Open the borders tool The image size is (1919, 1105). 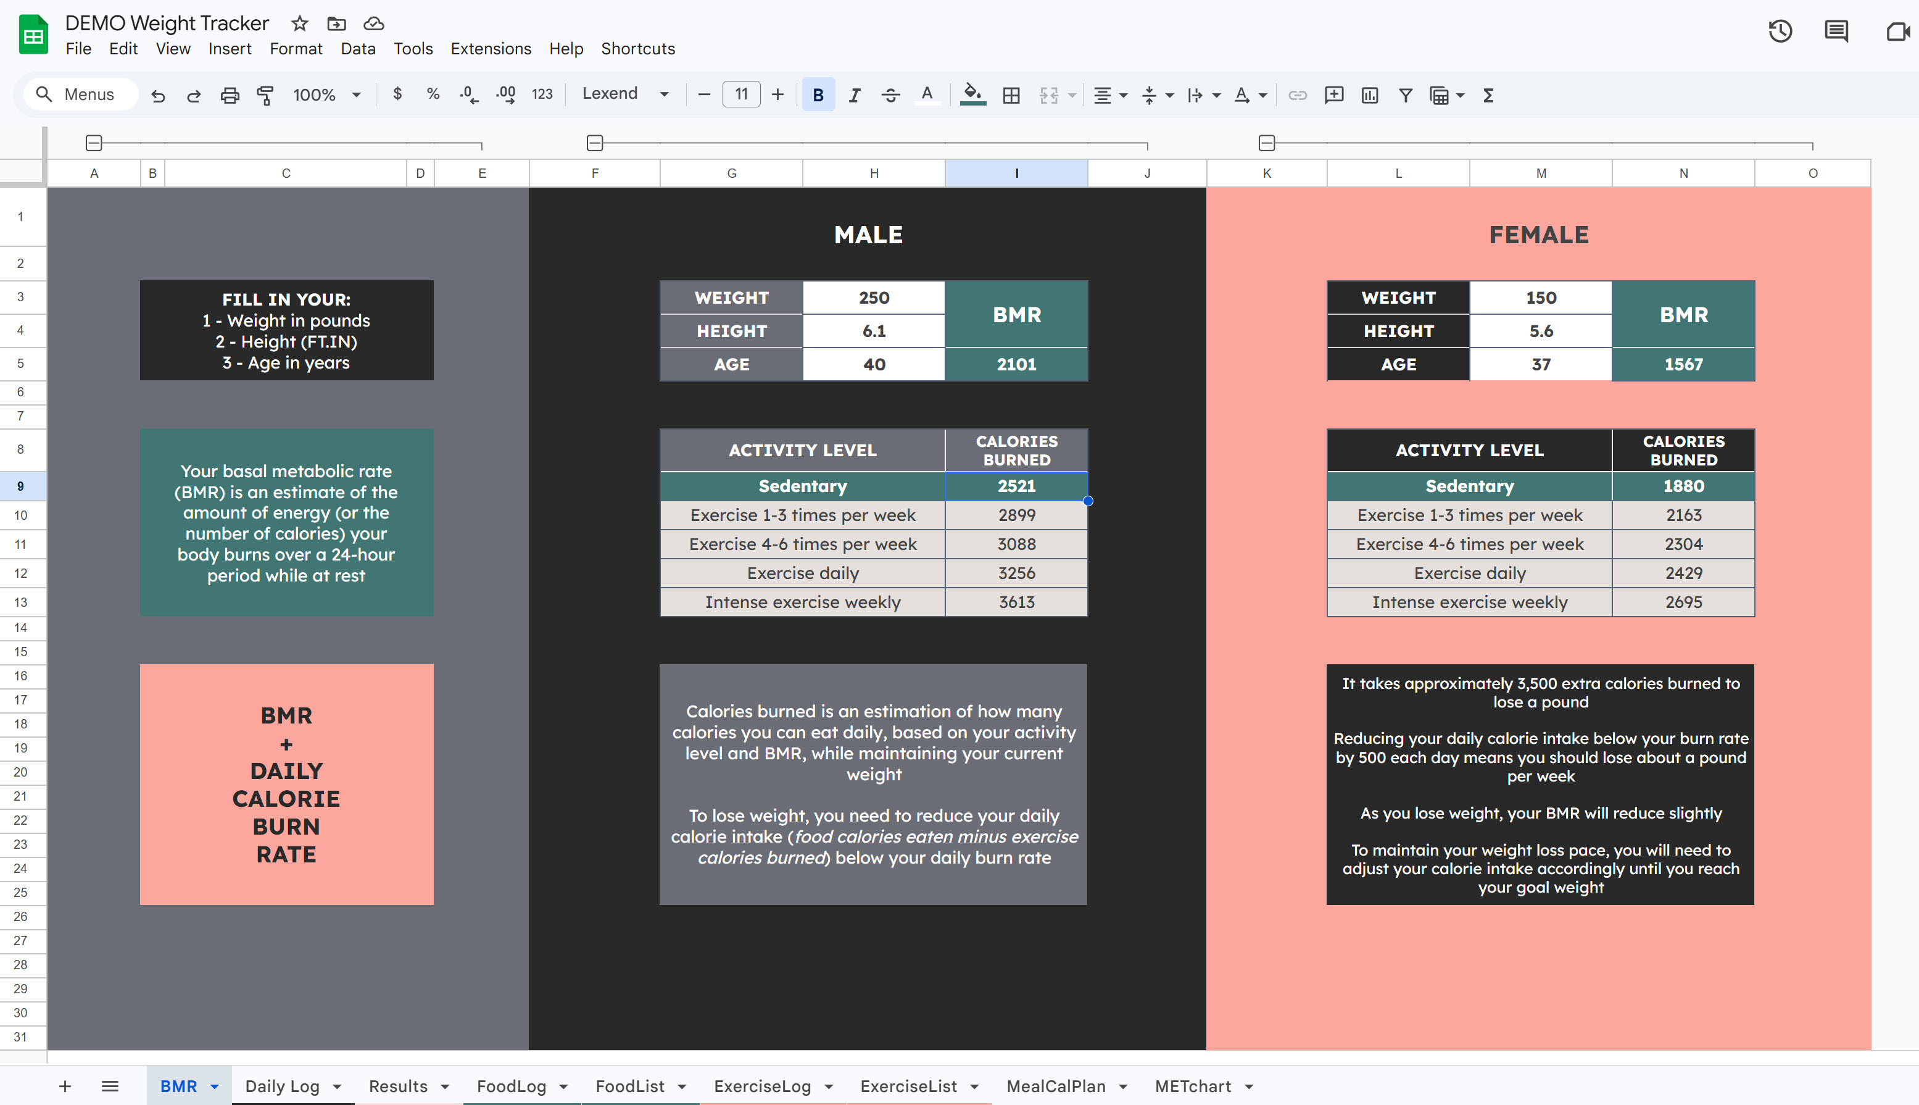click(x=1011, y=95)
